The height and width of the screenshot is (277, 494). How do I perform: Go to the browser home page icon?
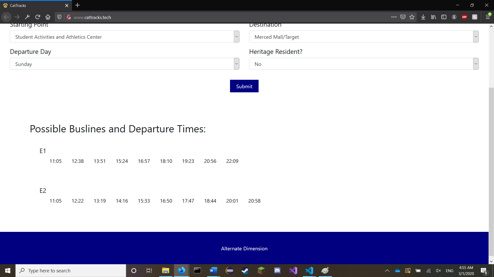[x=48, y=17]
